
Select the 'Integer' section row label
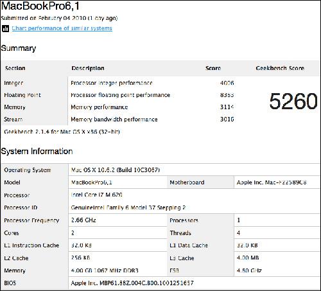coord(13,83)
